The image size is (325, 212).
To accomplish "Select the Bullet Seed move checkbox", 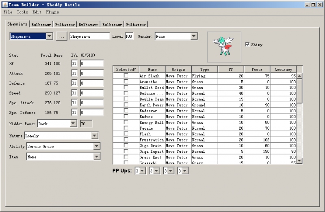I will pos(126,87).
